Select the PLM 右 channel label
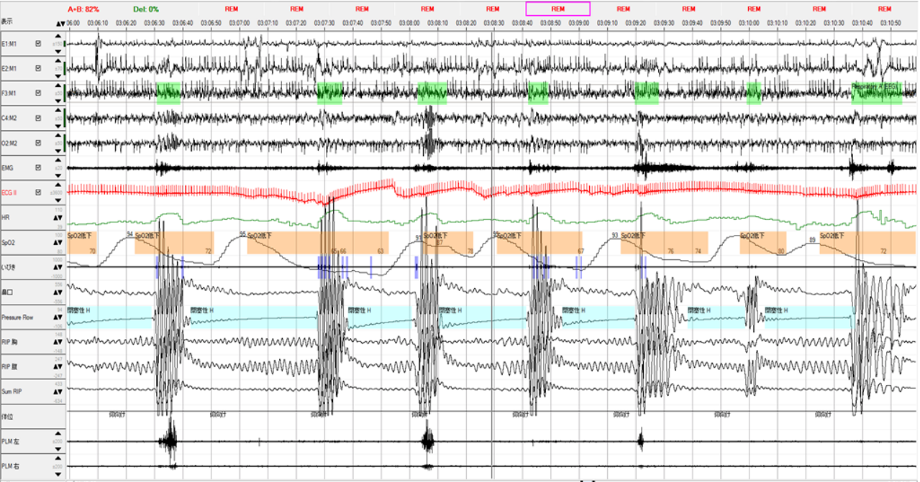The width and height of the screenshot is (920, 482). point(9,466)
